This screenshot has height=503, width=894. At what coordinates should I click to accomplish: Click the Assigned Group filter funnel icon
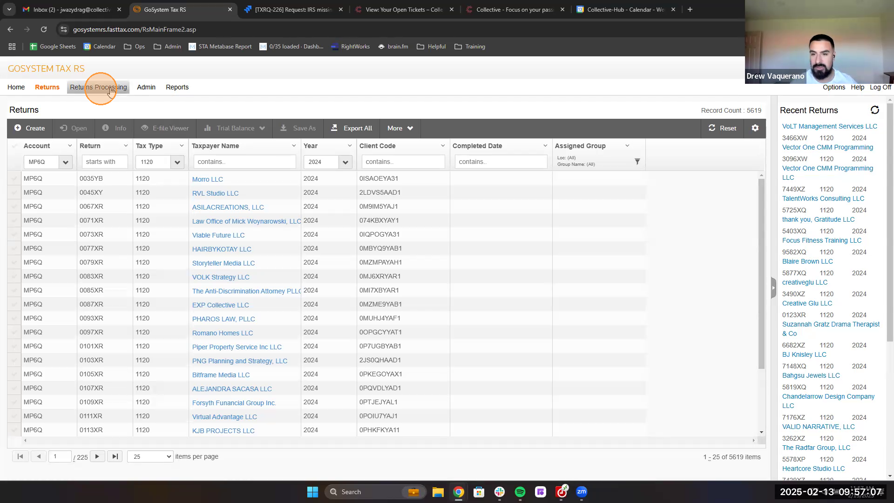pos(637,162)
